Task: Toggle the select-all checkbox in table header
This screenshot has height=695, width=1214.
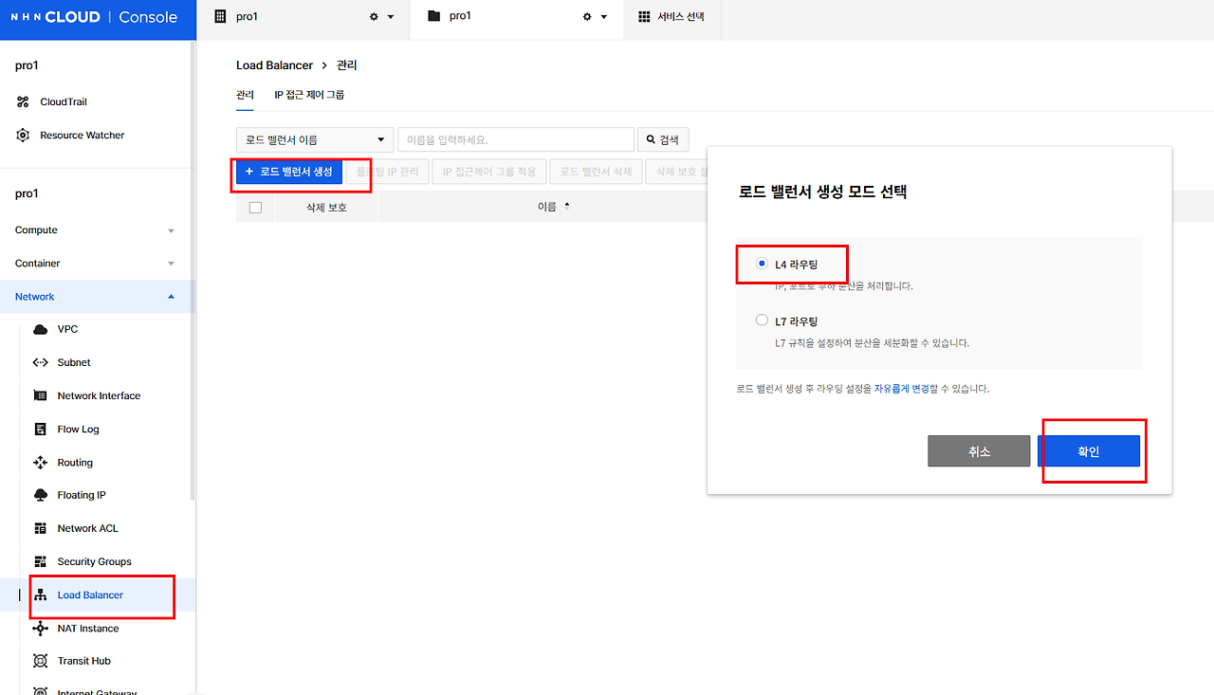Action: [255, 207]
